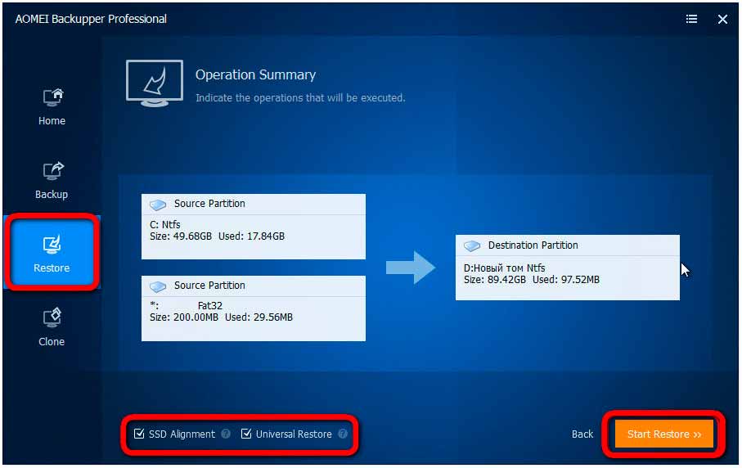Select the Restore sidebar icon
This screenshot has width=742, height=468.
tap(52, 245)
